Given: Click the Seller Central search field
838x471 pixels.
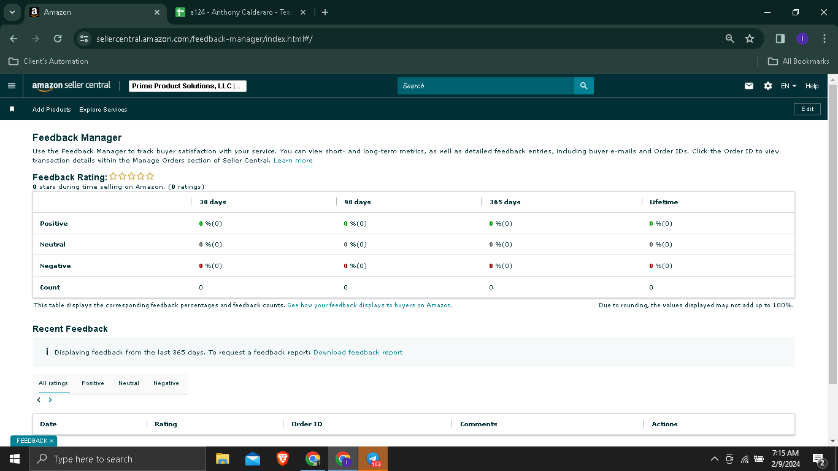Looking at the screenshot, I should pyautogui.click(x=486, y=86).
